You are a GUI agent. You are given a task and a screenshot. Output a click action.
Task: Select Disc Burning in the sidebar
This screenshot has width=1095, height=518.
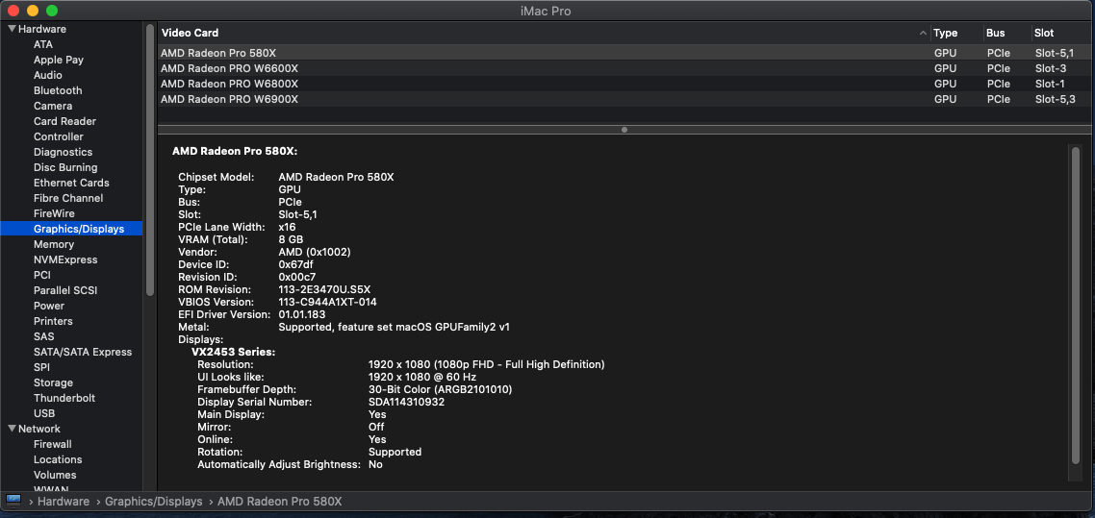click(65, 166)
